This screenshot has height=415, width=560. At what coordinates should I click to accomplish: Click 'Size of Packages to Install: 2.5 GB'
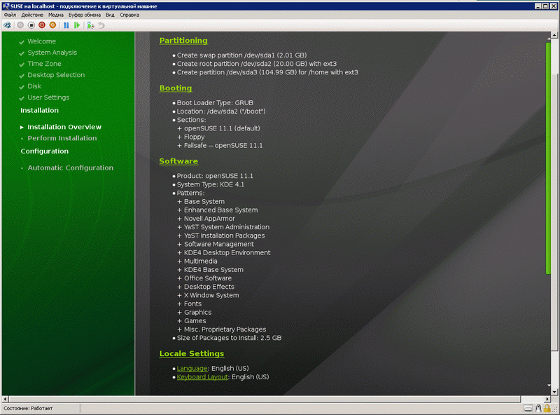[x=230, y=338]
